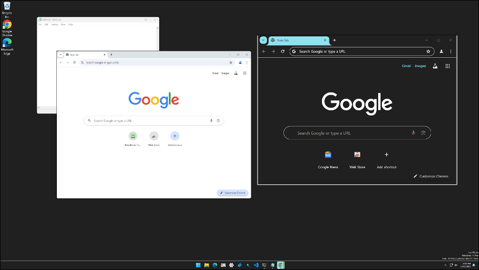Open Gmail link in dark Chrome
The image size is (479, 270).
pos(406,66)
